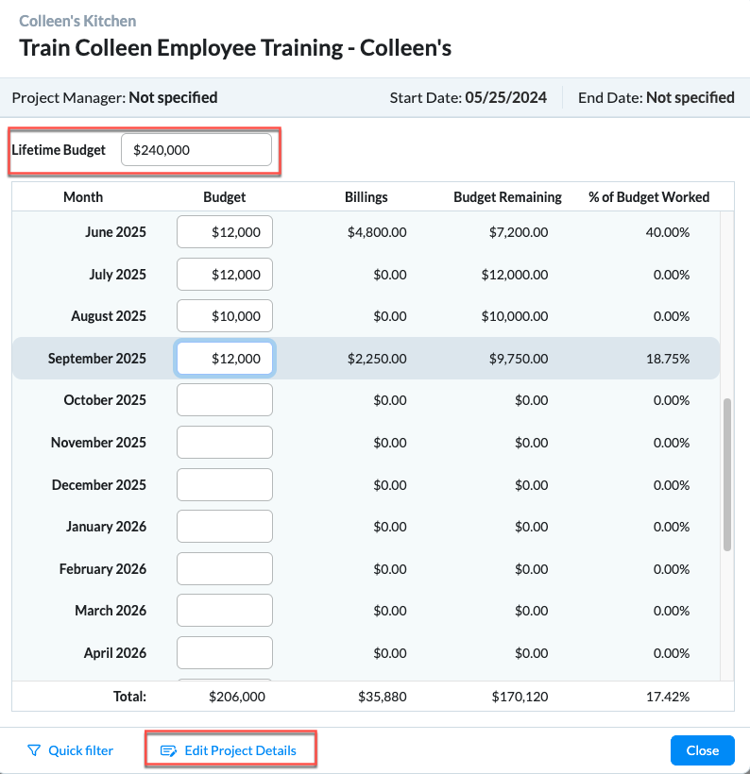This screenshot has width=750, height=774.
Task: Click the $170,120 total remaining value
Action: (x=520, y=697)
